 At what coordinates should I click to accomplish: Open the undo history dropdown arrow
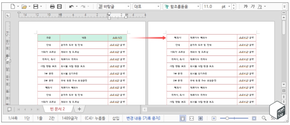pos(77,7)
